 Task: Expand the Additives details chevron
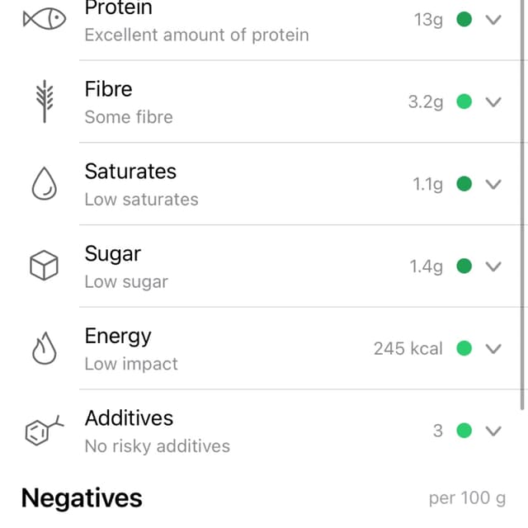(x=493, y=431)
